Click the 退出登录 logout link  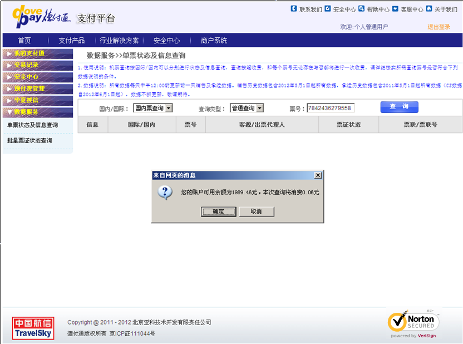(439, 27)
